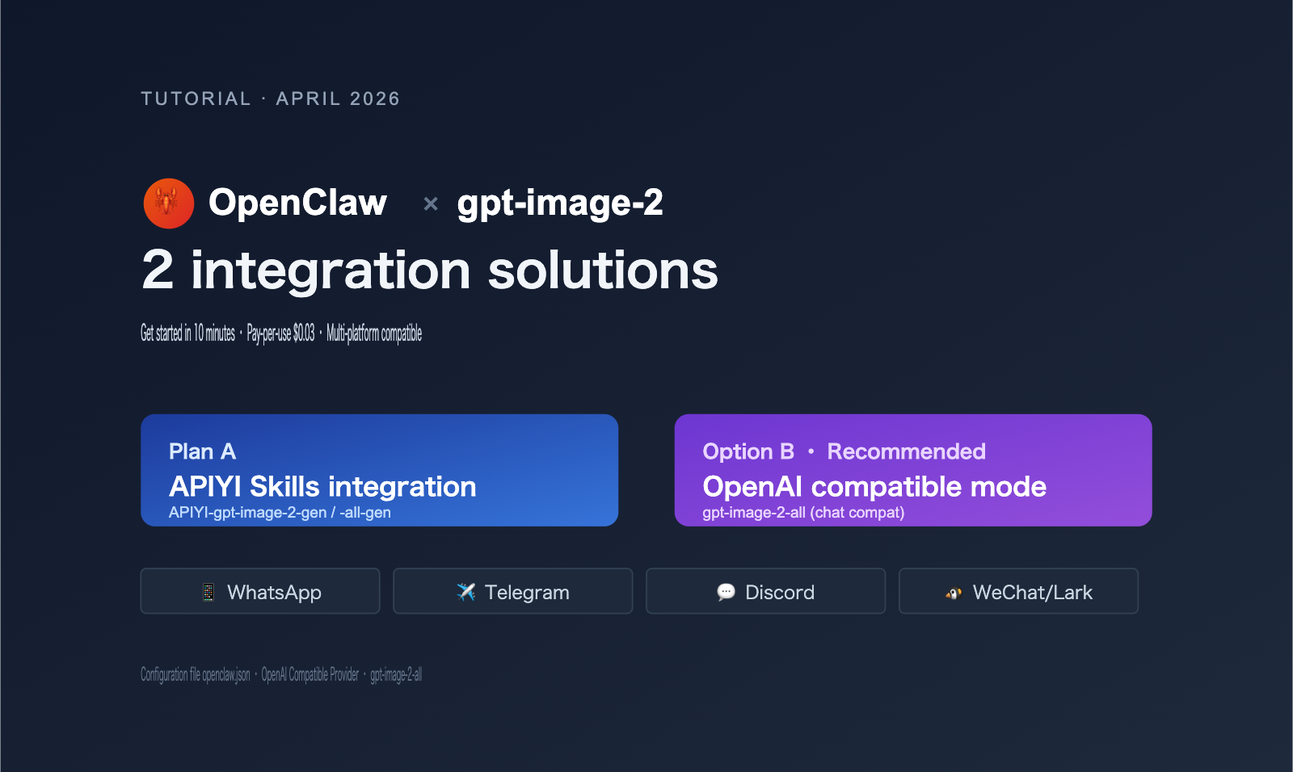Viewport: 1293px width, 772px height.
Task: Toggle the Recommended Option B selection
Action: pyautogui.click(x=907, y=452)
